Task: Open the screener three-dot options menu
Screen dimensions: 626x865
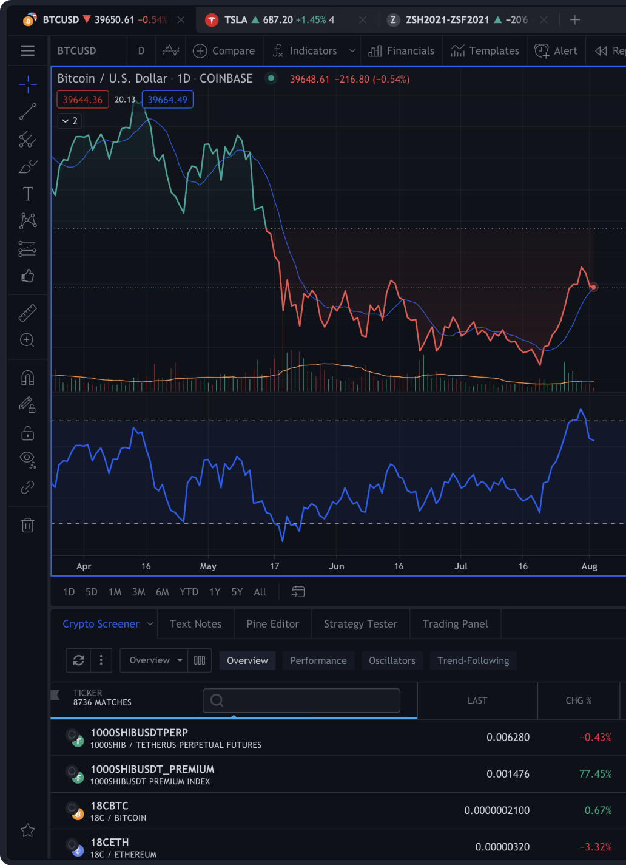Action: [x=101, y=660]
